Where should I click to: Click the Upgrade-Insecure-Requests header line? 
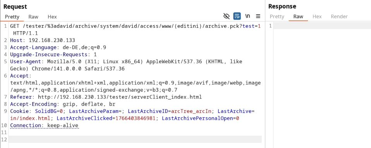tap(53, 54)
